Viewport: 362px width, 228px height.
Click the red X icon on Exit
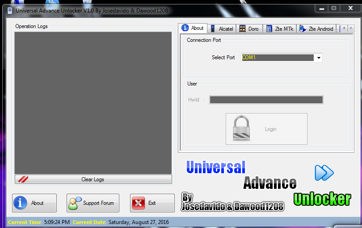138,203
